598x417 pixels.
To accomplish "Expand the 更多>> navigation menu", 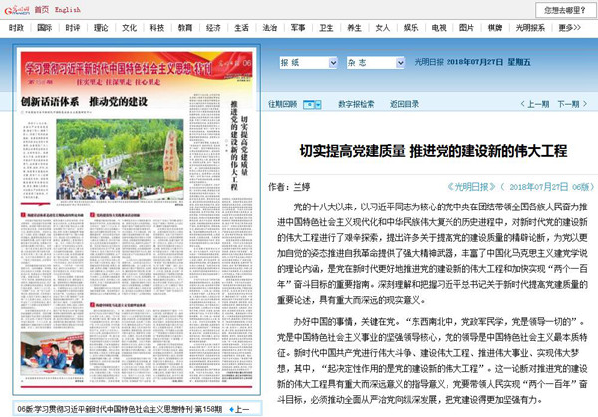I will (x=575, y=28).
